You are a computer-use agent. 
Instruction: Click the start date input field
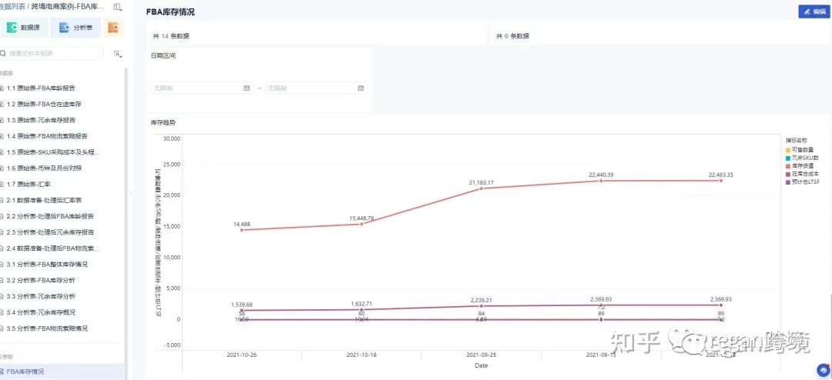click(x=196, y=88)
